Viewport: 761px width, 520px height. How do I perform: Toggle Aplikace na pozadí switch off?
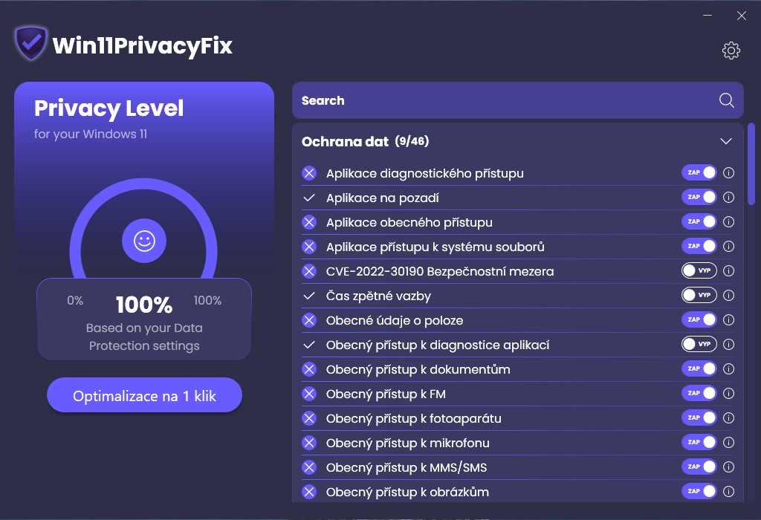(x=699, y=198)
